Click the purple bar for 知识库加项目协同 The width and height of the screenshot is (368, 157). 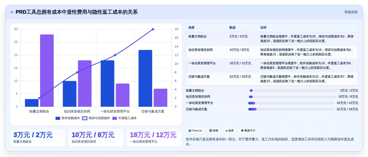pos(85,83)
